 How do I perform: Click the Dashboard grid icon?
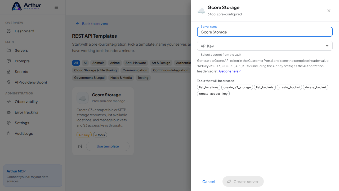coord(9,31)
